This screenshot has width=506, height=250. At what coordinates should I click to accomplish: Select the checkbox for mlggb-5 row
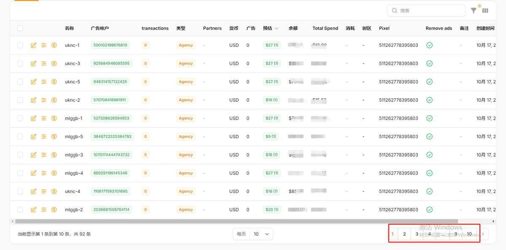click(x=20, y=137)
